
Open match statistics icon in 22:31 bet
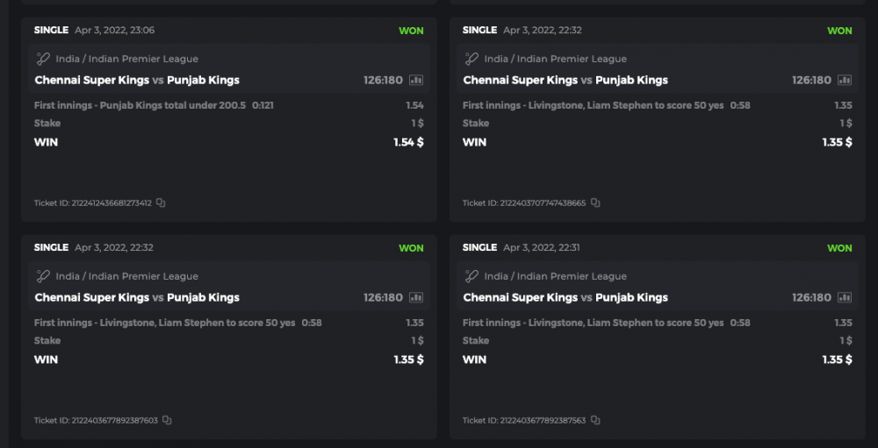845,297
